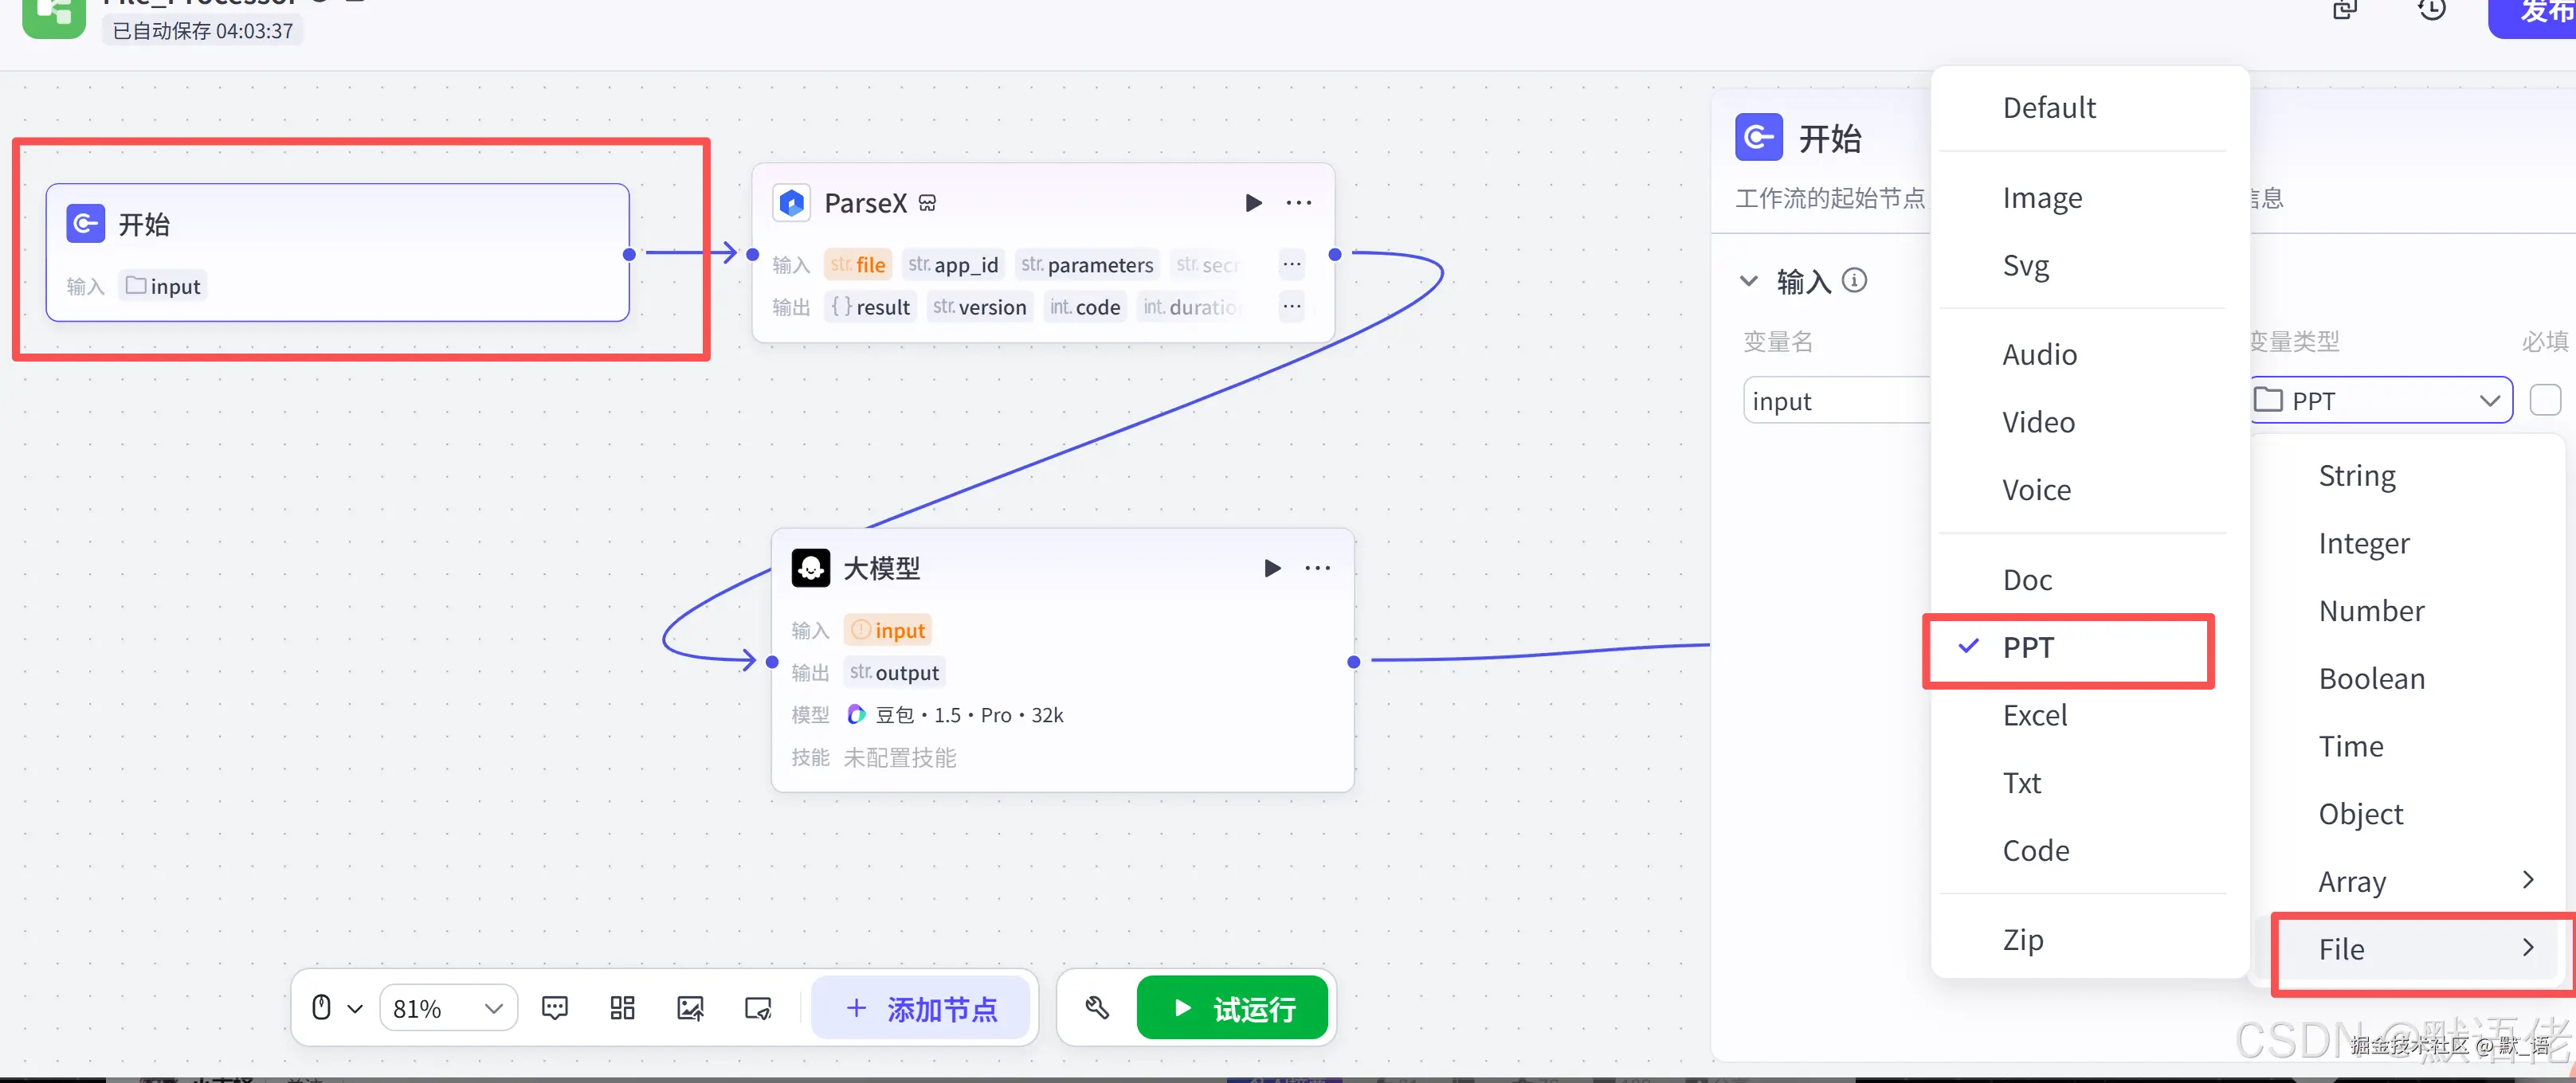Click the 添加节点 add node button
Viewport: 2576px width, 1083px height.
pyautogui.click(x=920, y=1008)
